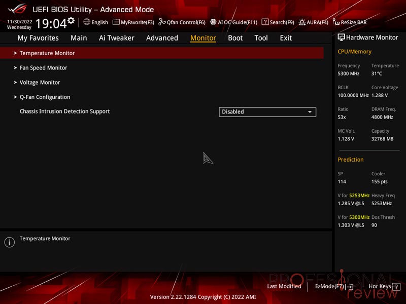Click the EzMode arrow icon
The image size is (406, 304).
click(349, 287)
